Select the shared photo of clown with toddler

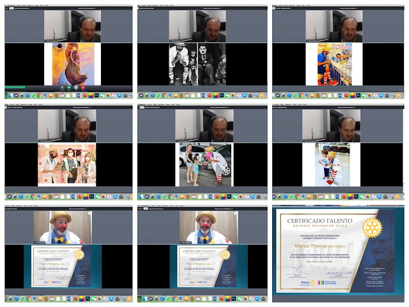click(331, 164)
